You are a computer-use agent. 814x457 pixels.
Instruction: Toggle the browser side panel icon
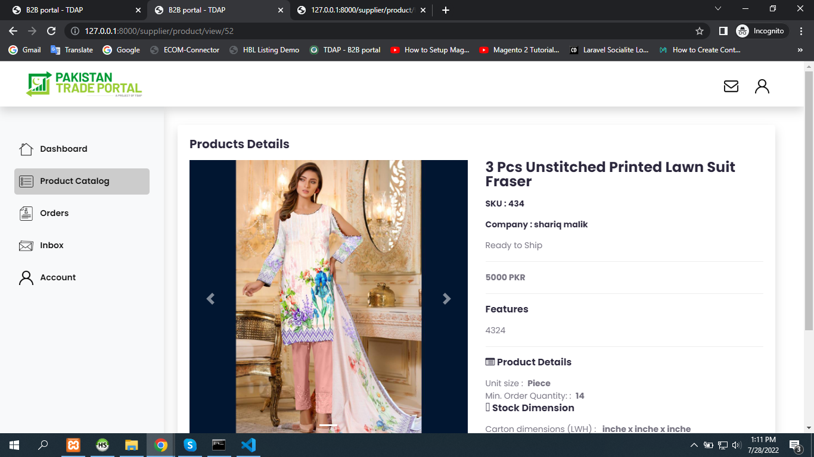coord(722,30)
